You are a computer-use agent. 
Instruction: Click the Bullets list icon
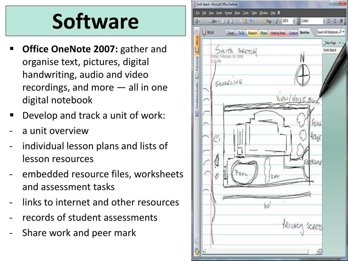pos(329,21)
